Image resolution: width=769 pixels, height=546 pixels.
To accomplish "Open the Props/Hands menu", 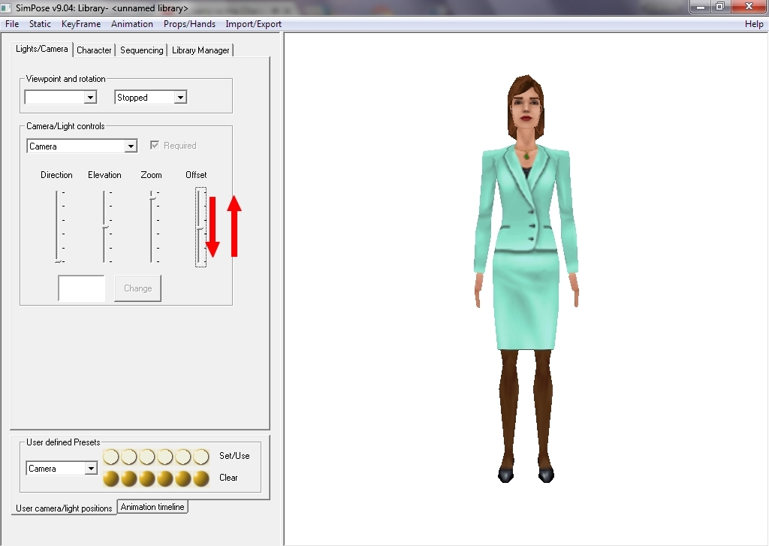I will pos(189,24).
